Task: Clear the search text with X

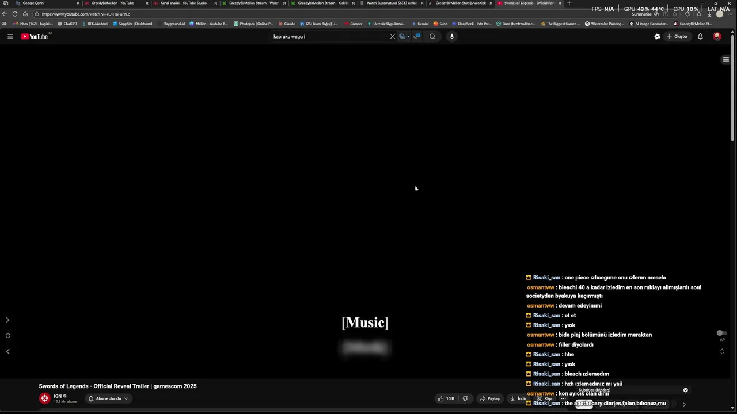Action: pyautogui.click(x=393, y=36)
